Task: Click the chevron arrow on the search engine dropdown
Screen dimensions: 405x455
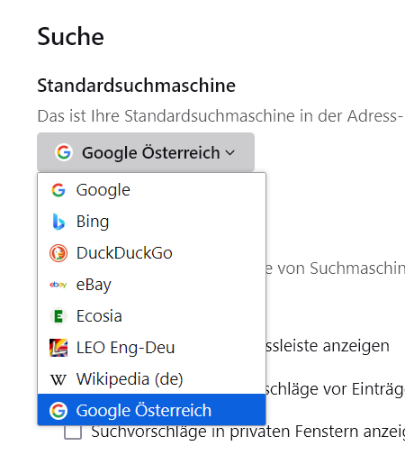Action: pyautogui.click(x=230, y=152)
